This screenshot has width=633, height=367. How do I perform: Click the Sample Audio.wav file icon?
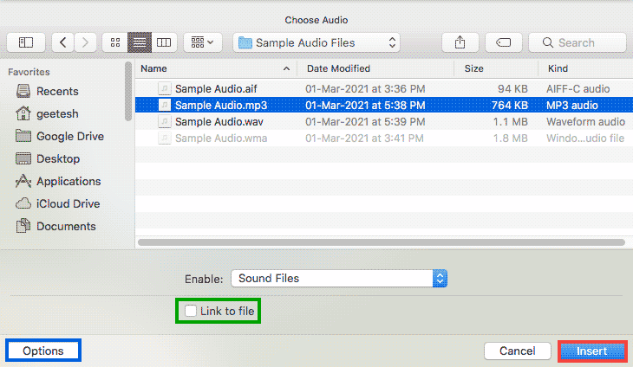[x=164, y=122]
